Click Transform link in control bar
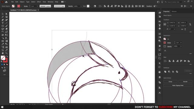This screenshot has width=194, height=109. (149, 6)
